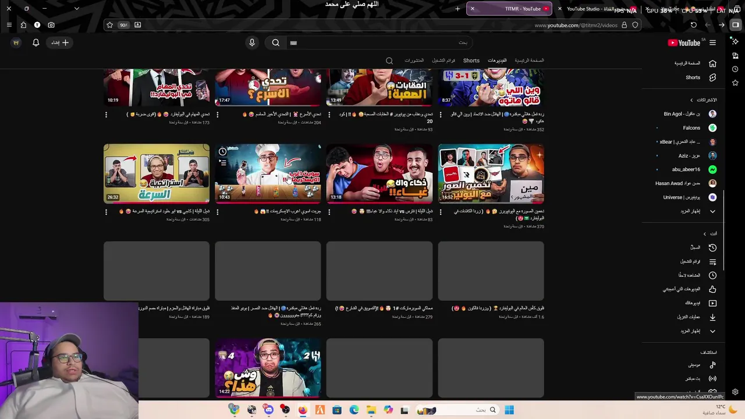Switch to the channel Videos (الفيديوهات) tab
This screenshot has width=745, height=419.
tap(497, 61)
